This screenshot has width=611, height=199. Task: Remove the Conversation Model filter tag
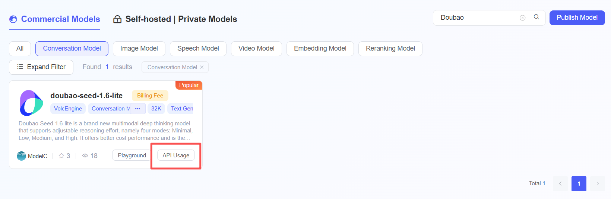pyautogui.click(x=202, y=67)
